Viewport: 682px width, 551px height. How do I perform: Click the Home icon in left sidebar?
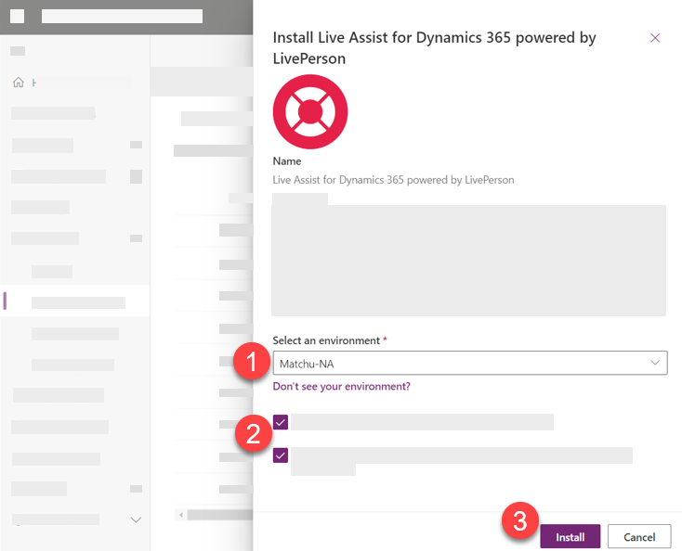point(19,82)
